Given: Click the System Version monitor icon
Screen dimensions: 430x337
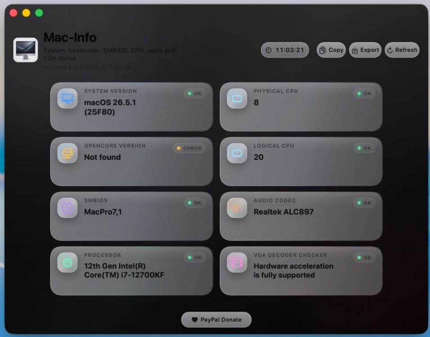Looking at the screenshot, I should (67, 98).
